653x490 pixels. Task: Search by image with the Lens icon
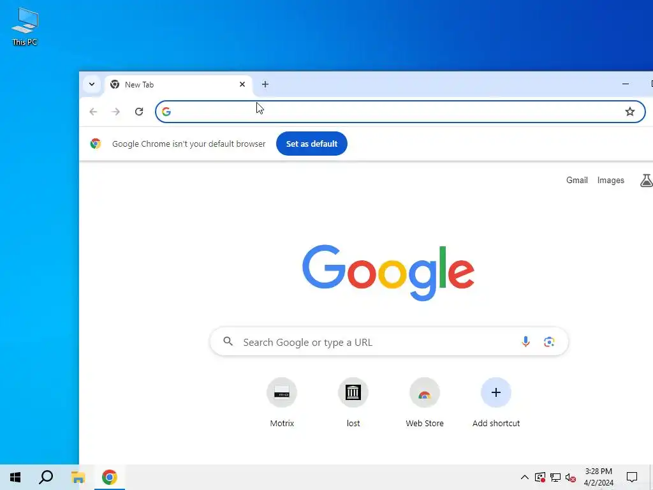(549, 342)
